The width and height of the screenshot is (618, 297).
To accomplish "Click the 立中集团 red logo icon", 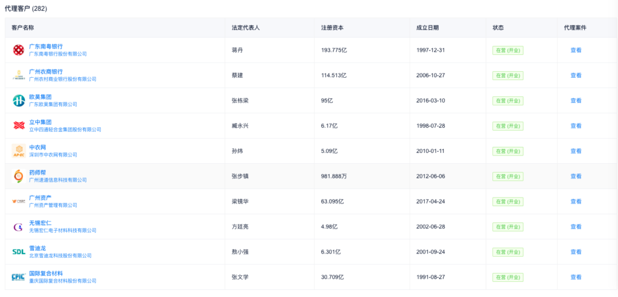I will (18, 126).
